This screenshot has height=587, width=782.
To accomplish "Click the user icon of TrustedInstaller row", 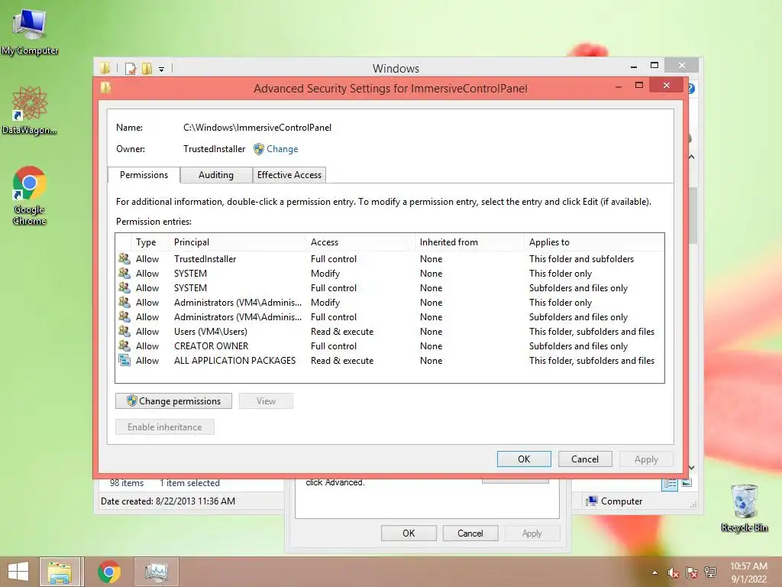I will pos(124,258).
